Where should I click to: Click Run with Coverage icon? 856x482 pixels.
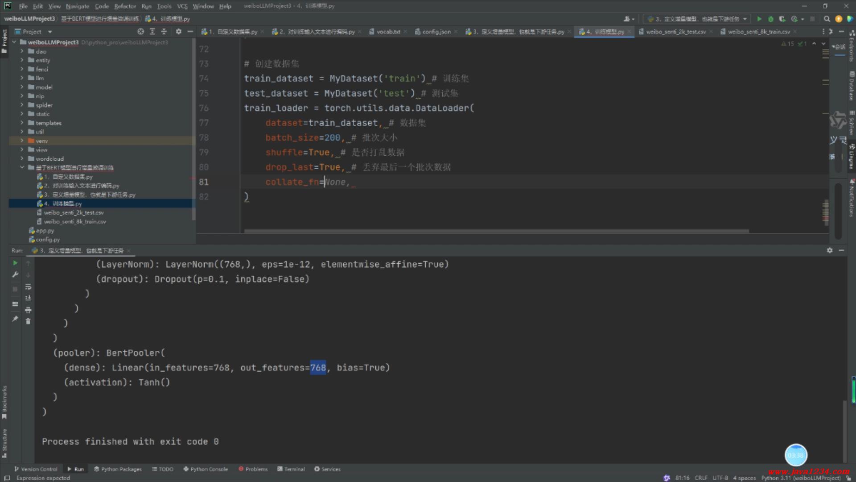(782, 19)
